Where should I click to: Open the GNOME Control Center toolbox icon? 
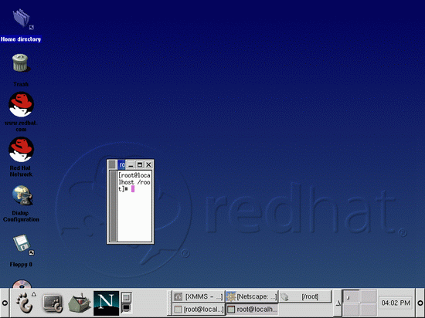[x=79, y=303]
